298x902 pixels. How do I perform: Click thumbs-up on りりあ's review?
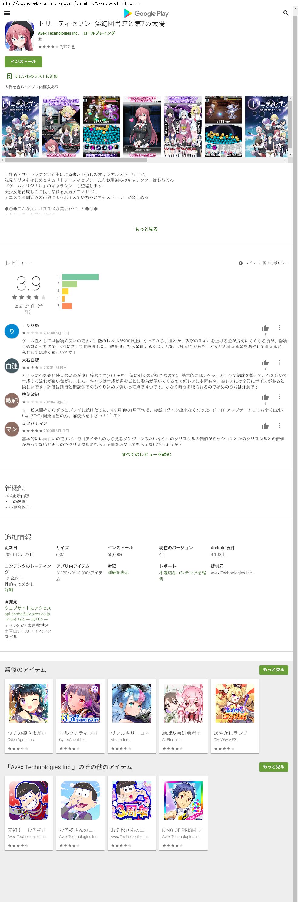coord(265,328)
